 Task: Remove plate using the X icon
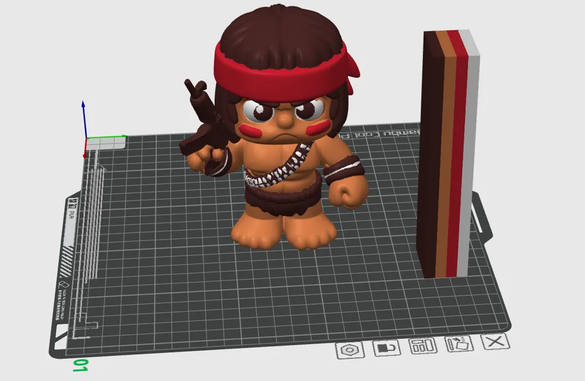[x=495, y=341]
